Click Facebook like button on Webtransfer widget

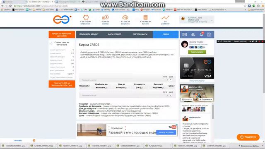pos(187,99)
